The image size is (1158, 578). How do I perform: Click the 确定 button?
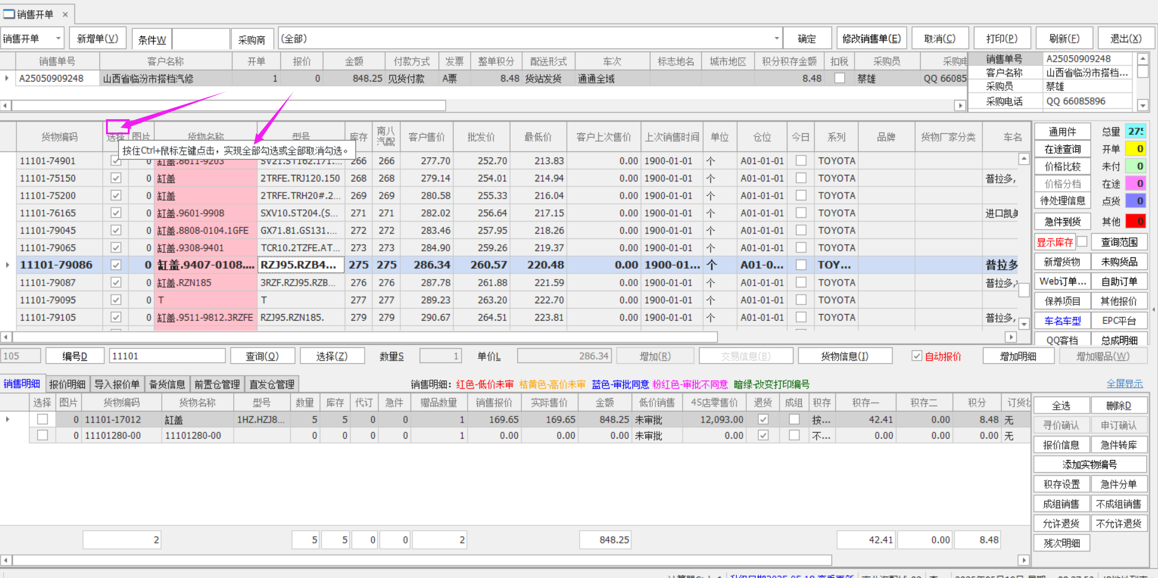coord(807,39)
